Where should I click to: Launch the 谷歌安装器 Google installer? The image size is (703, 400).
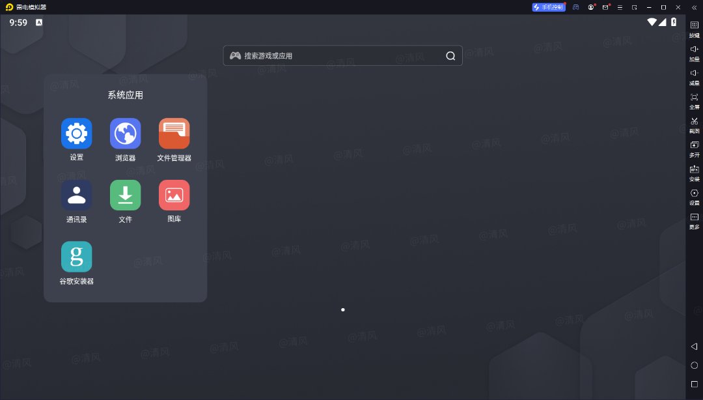pos(76,257)
